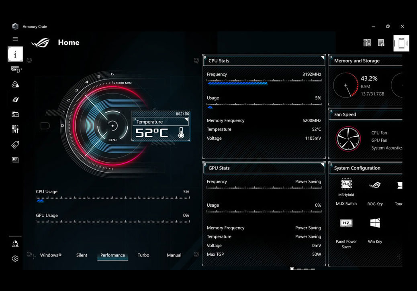Open Aura Sync triangle sidebar icon
The height and width of the screenshot is (291, 417).
[x=15, y=85]
